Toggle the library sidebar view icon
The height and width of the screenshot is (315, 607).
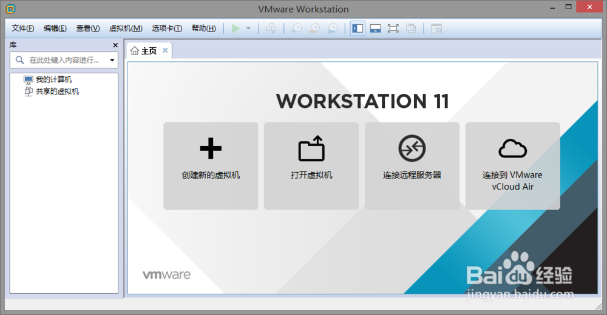pyautogui.click(x=358, y=28)
